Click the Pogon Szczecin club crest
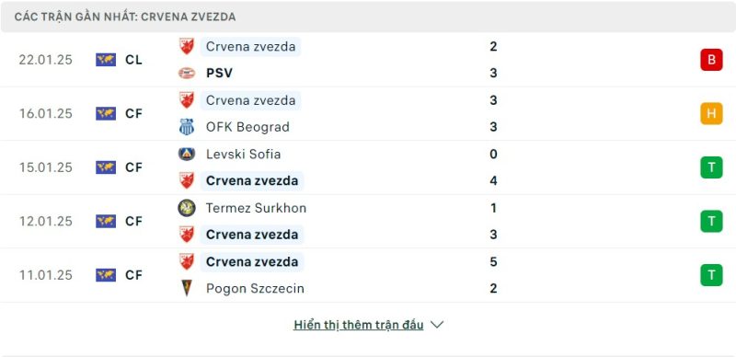The height and width of the screenshot is (357, 736). (x=187, y=288)
